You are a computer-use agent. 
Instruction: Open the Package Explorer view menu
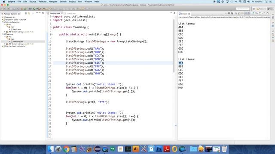(37, 13)
